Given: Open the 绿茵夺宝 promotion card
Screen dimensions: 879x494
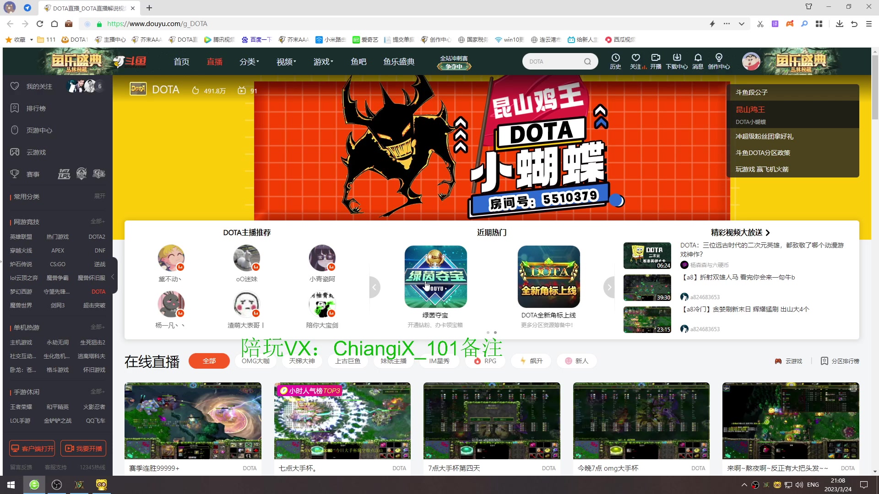Looking at the screenshot, I should (435, 277).
